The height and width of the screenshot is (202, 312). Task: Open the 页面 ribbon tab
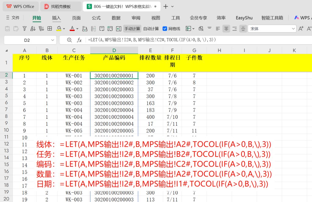click(76, 18)
